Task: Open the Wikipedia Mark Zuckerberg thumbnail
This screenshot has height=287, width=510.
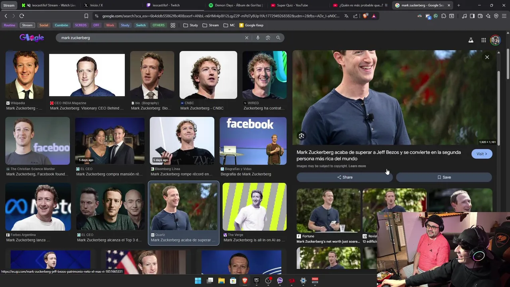Action: coord(24,75)
